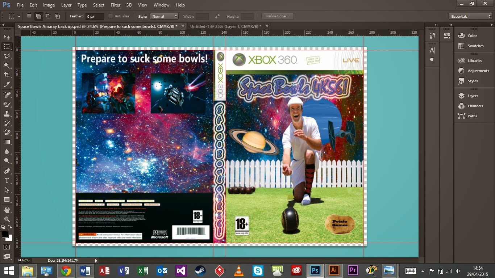Screen dimensions: 495x278
Task: Click the Refine Edge button
Action: coord(278,16)
